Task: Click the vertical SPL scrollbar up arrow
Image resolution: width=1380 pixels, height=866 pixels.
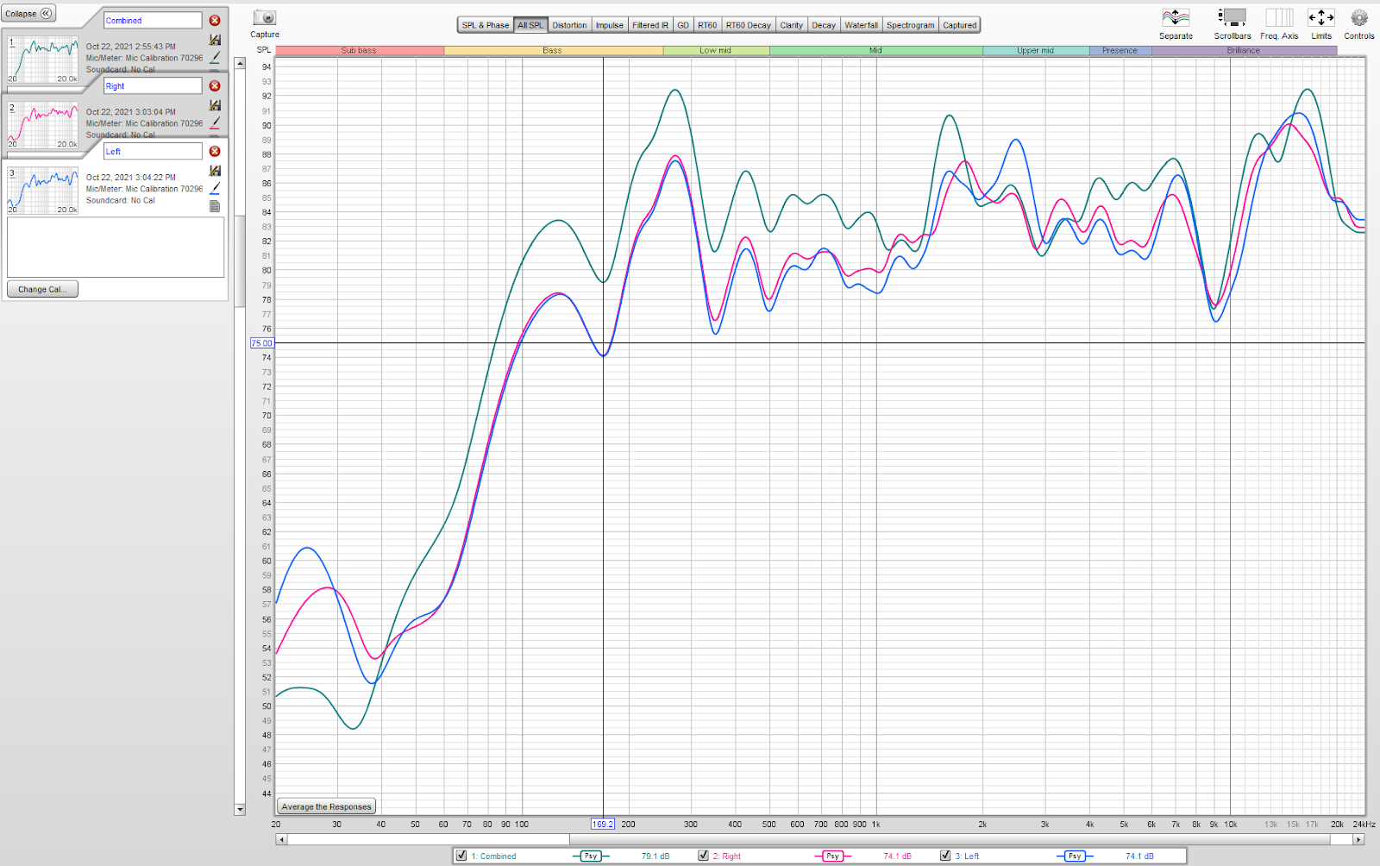Action: (240, 63)
